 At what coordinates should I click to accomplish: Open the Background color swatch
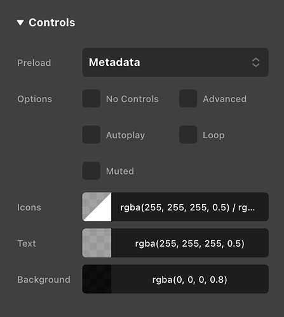(x=97, y=279)
